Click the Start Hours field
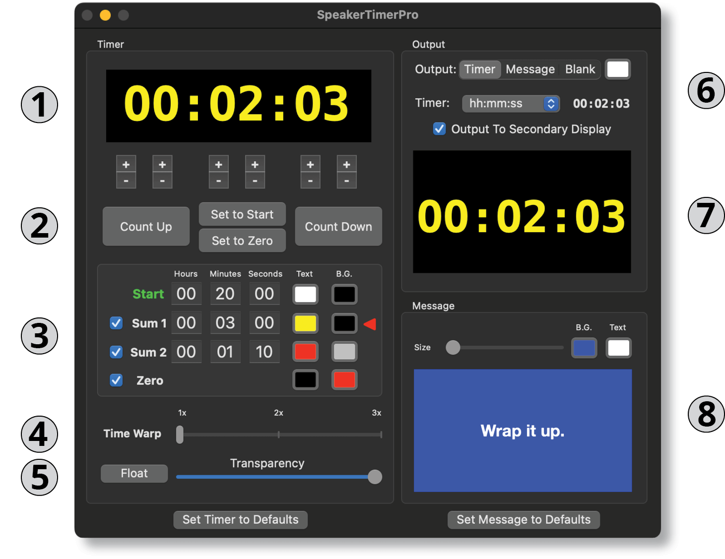The height and width of the screenshot is (559, 725). 186,294
